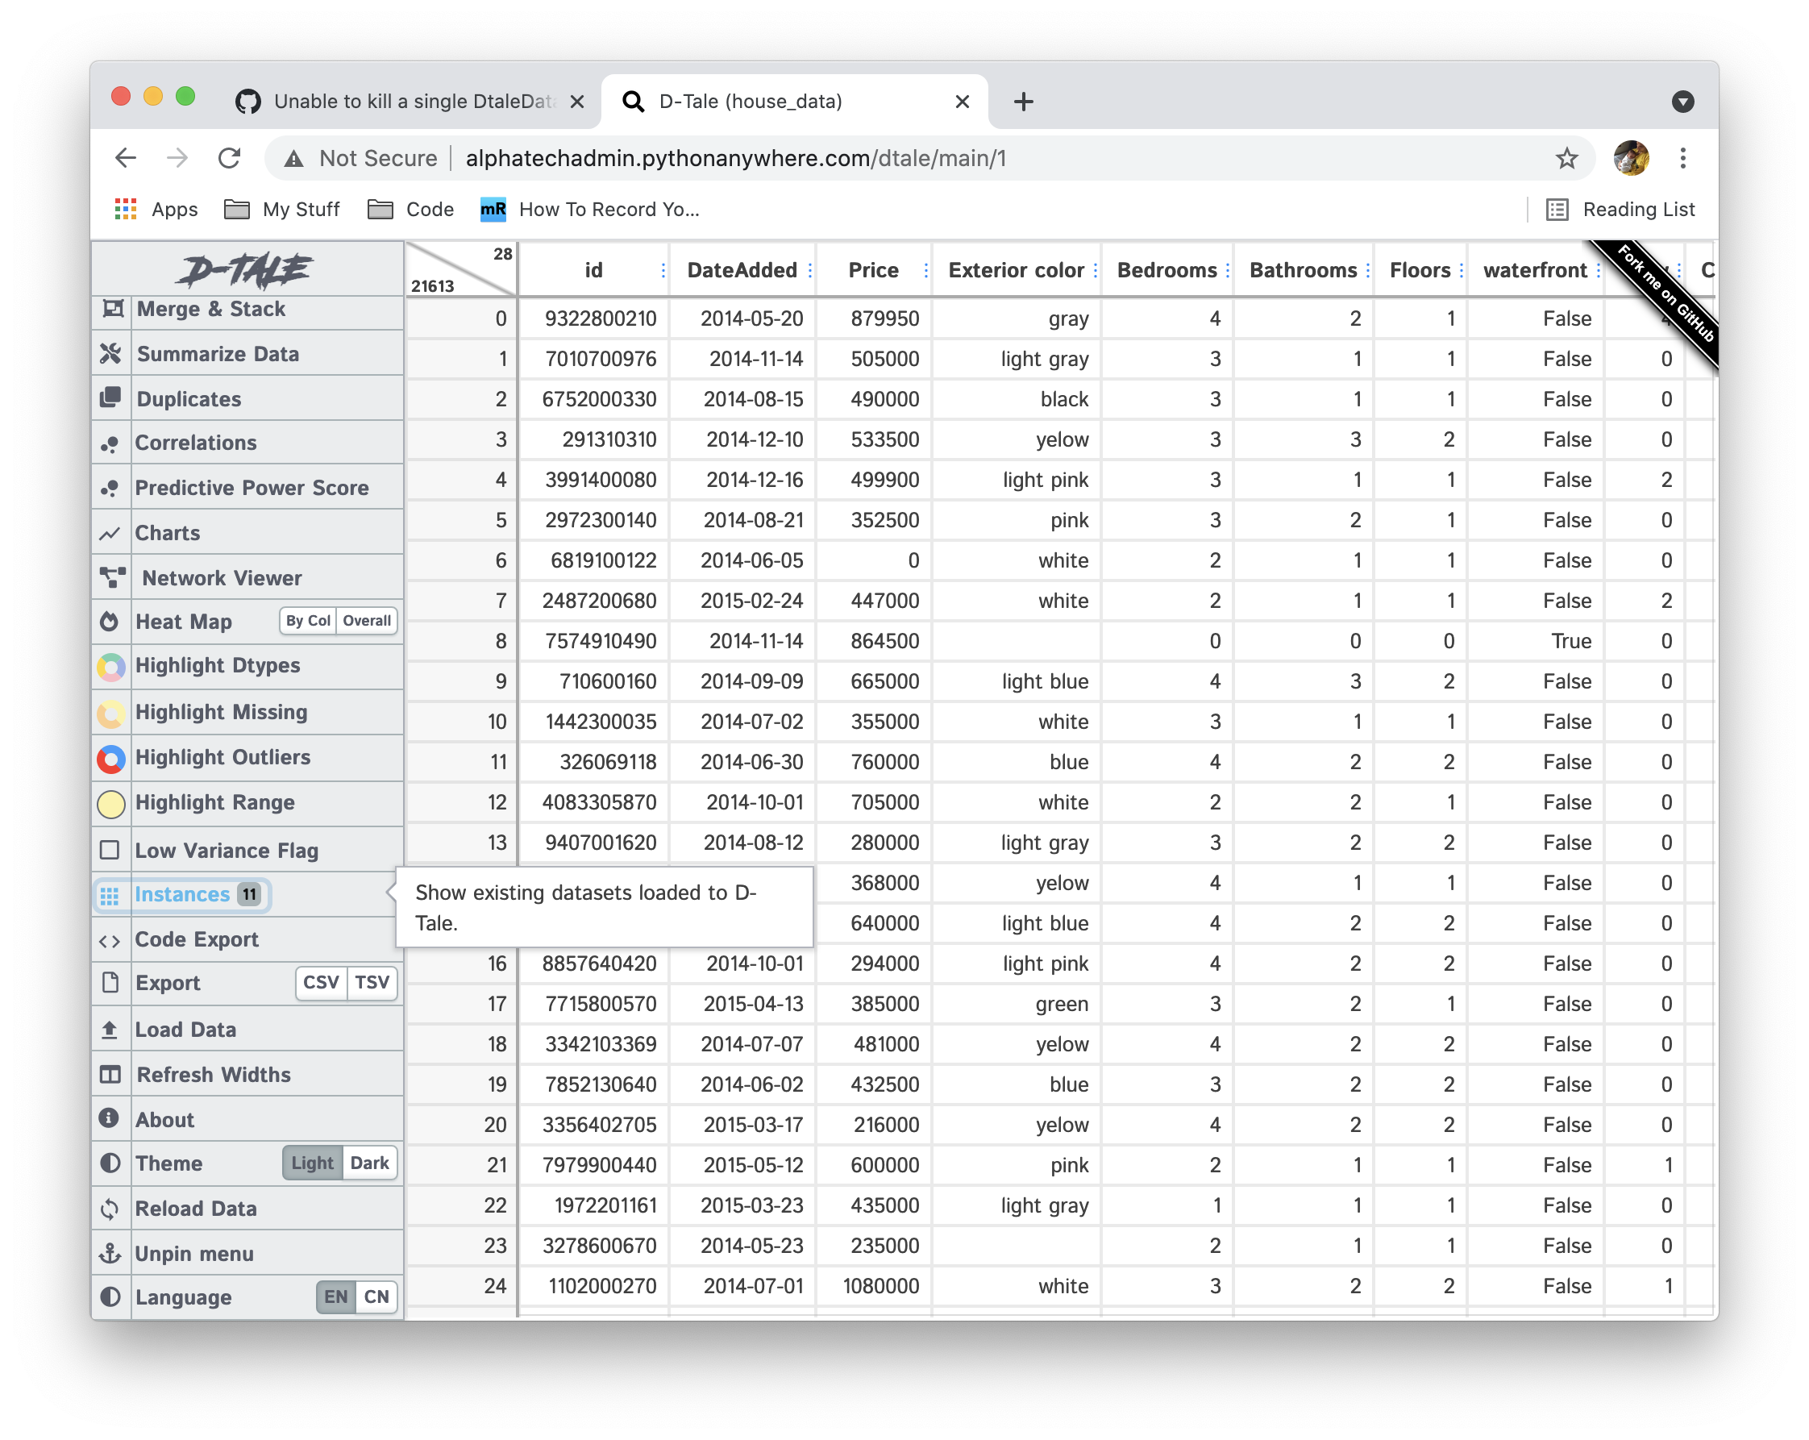Open the Summarize Data tool
Screen dimensions: 1809x1440
pos(218,353)
